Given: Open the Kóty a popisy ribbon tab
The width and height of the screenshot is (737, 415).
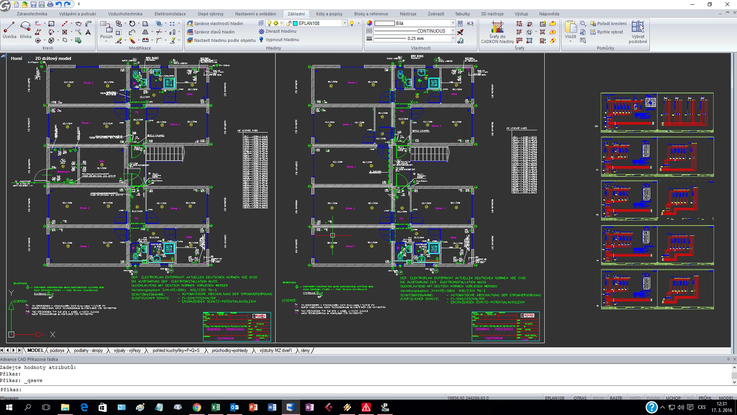Looking at the screenshot, I should [329, 14].
